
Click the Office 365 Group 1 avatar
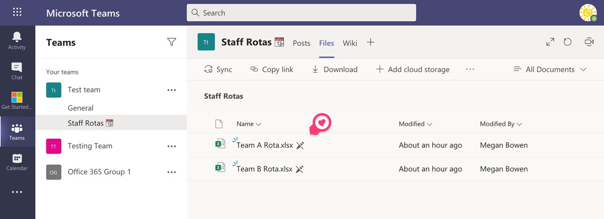tap(54, 172)
